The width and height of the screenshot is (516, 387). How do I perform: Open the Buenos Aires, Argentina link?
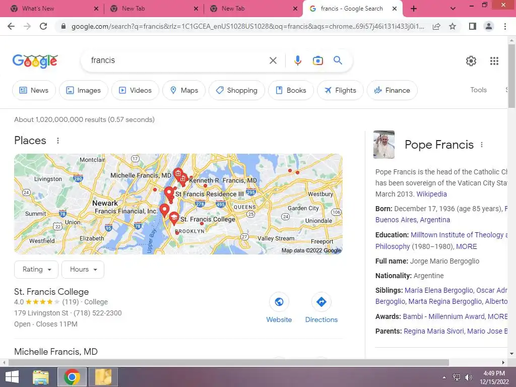(413, 220)
